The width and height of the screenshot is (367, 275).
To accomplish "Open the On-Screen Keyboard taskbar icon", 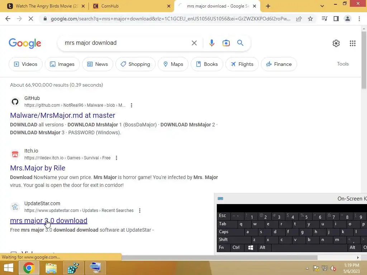I will tap(95, 268).
